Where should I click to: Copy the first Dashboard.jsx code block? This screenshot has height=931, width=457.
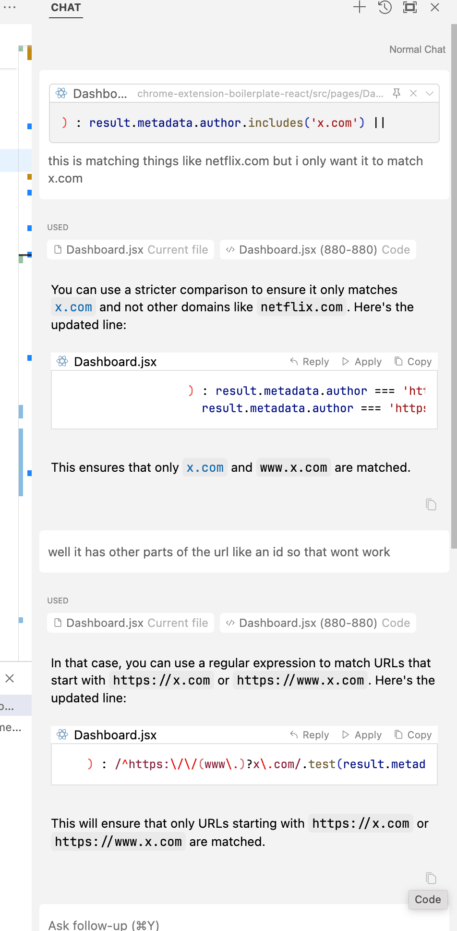tap(413, 362)
